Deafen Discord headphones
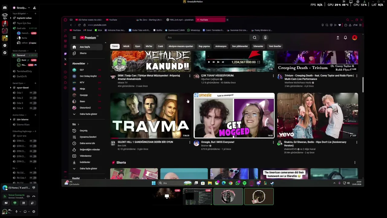 point(25,212)
